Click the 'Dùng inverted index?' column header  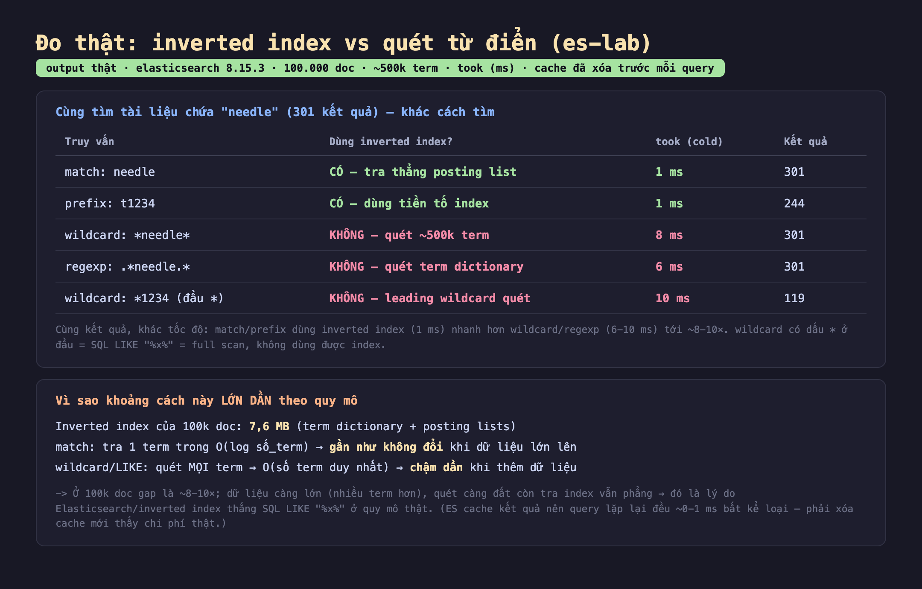click(391, 141)
